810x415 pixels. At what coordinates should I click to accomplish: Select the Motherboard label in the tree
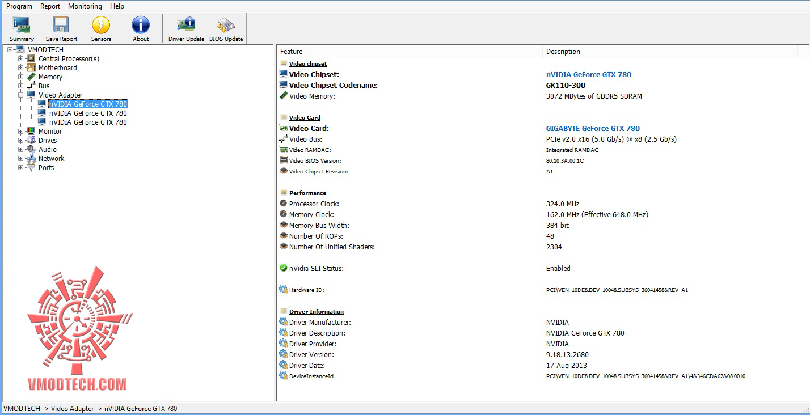pyautogui.click(x=58, y=67)
